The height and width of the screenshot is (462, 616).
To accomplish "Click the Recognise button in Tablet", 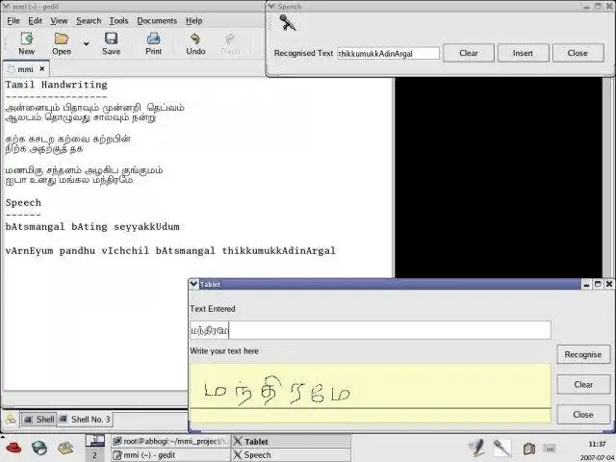I will pyautogui.click(x=583, y=354).
